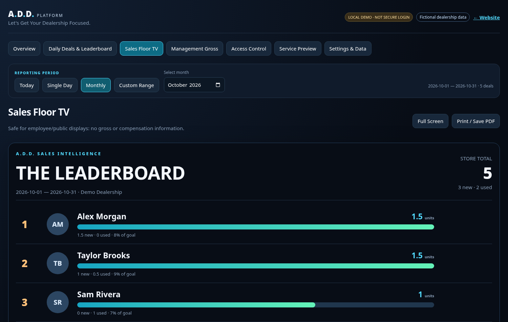The width and height of the screenshot is (508, 322).
Task: Click Taylor Brooks' units progress bar
Action: click(256, 266)
